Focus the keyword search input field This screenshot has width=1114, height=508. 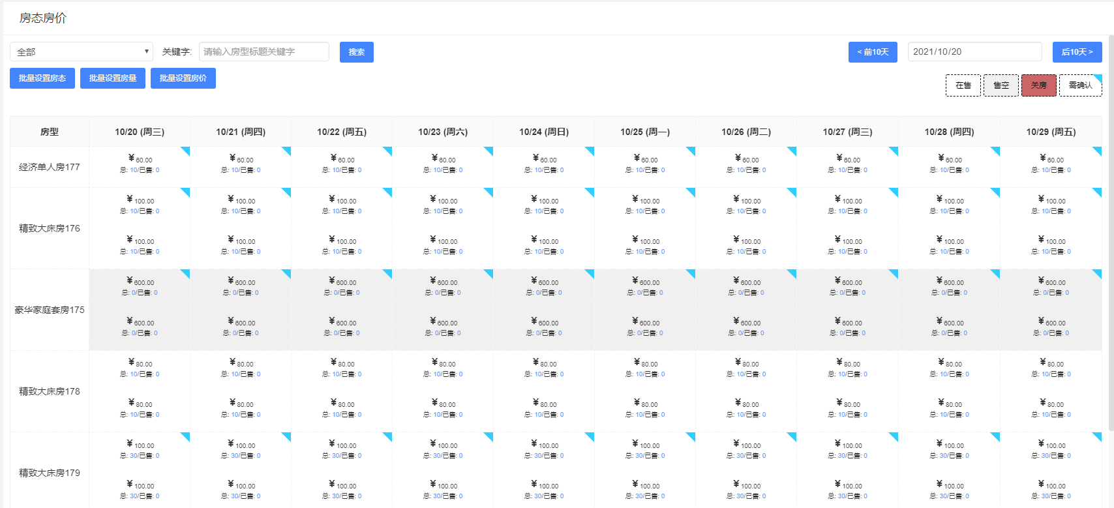coord(264,52)
